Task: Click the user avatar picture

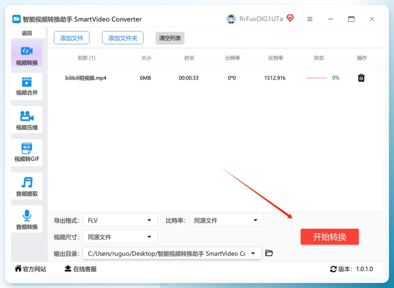Action: 231,19
